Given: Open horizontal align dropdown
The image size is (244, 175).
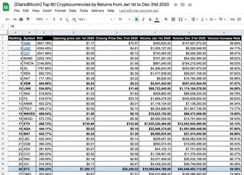Looking at the screenshot, I should click(x=195, y=19).
